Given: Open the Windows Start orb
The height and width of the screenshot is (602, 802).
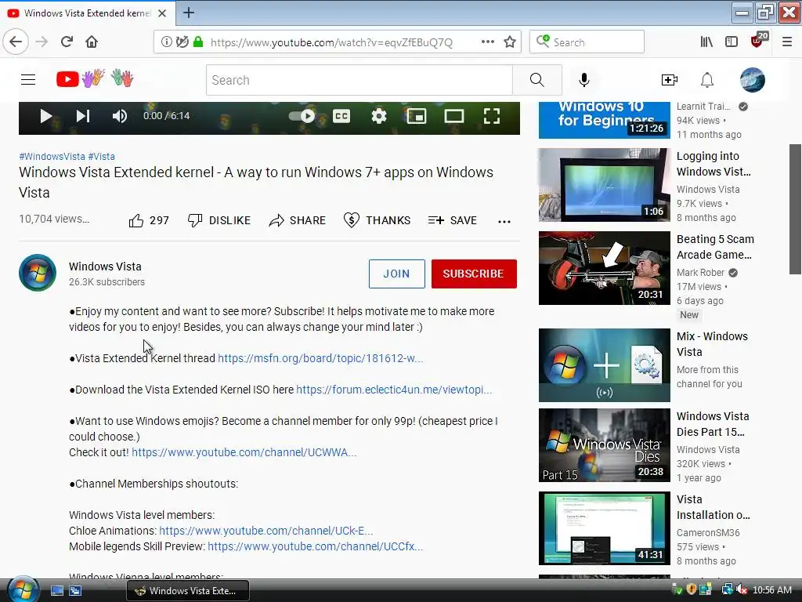Looking at the screenshot, I should tap(22, 589).
